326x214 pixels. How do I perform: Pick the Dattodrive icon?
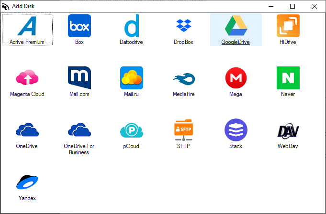tap(132, 26)
